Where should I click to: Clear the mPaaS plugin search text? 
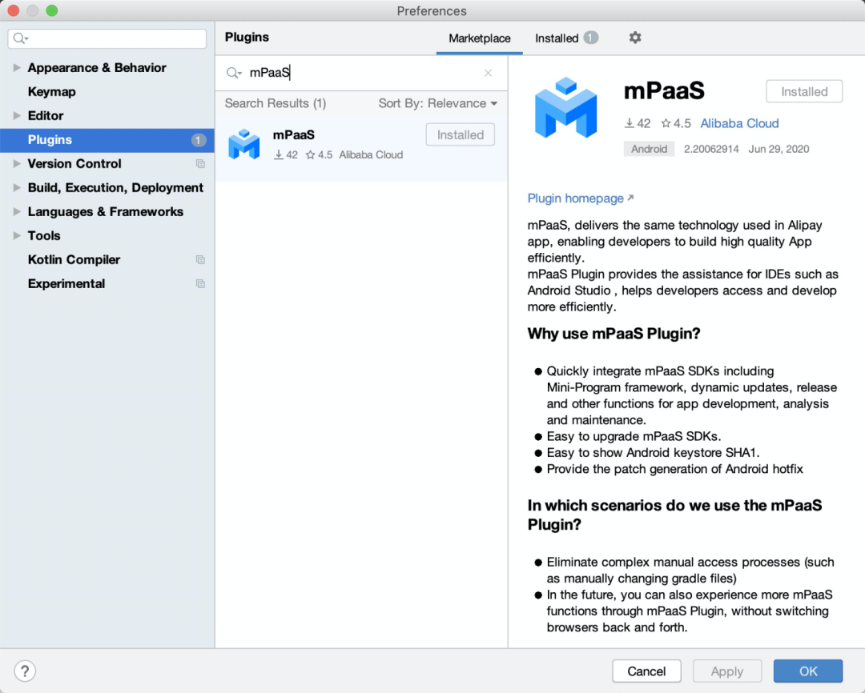click(x=488, y=73)
